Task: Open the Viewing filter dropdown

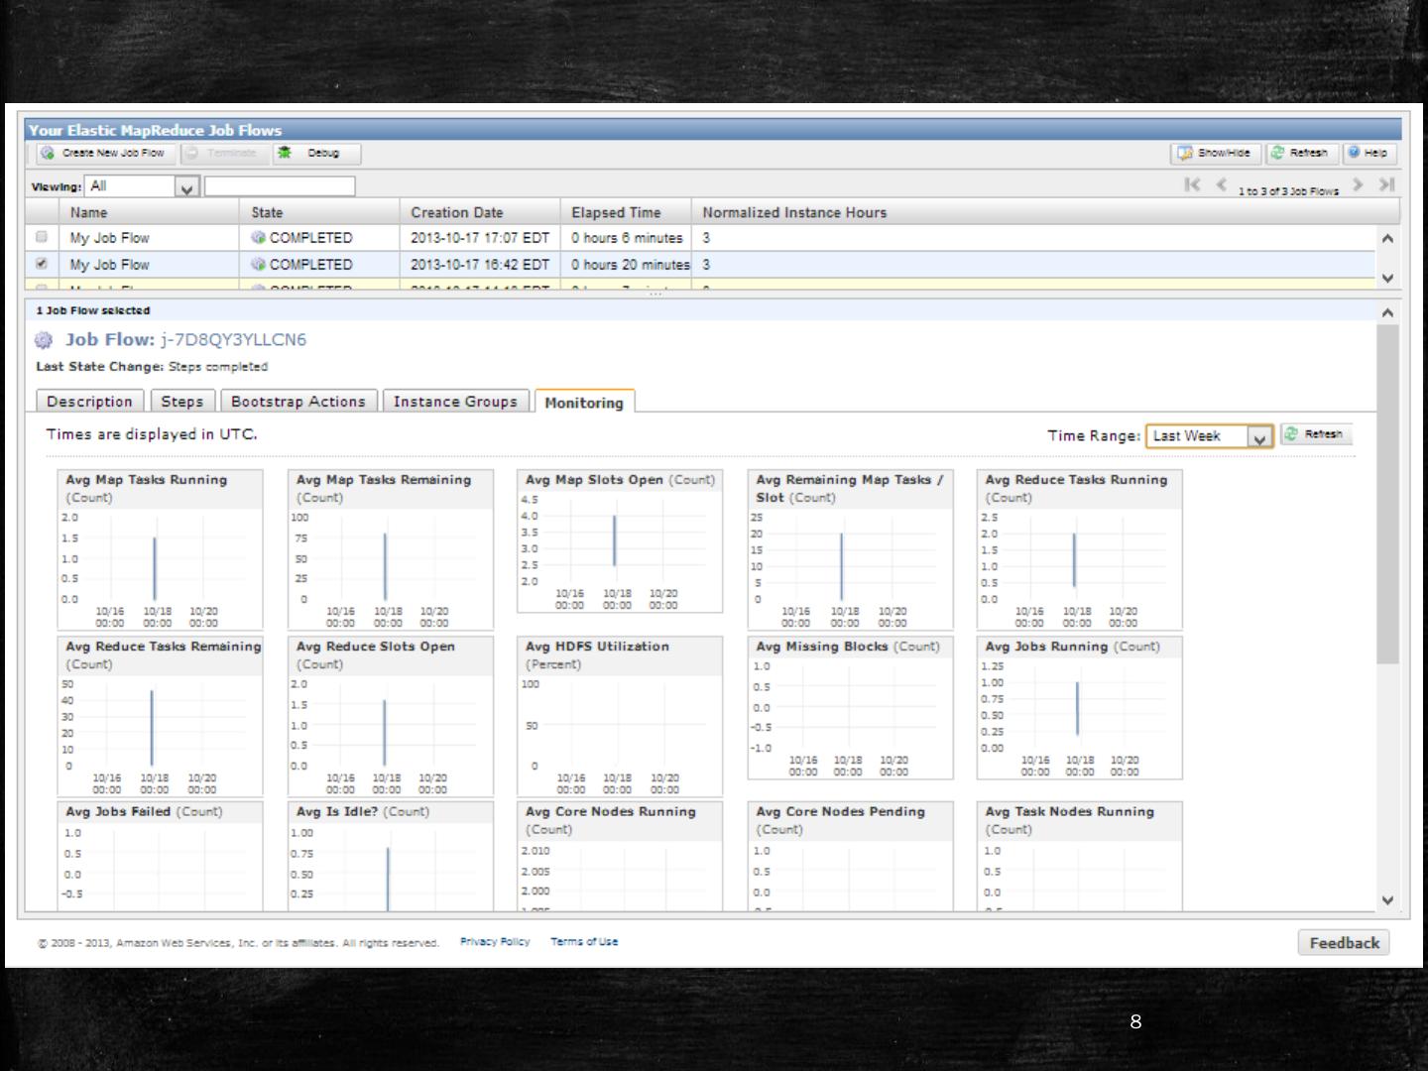Action: click(186, 186)
